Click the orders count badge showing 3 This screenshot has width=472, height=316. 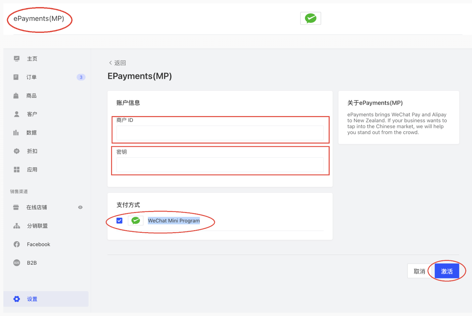click(81, 77)
